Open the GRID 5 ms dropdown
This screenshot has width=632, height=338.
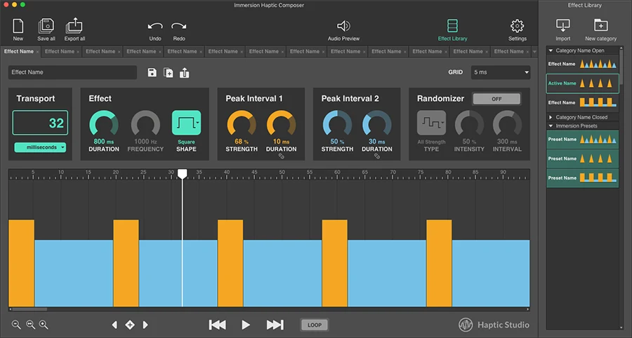click(x=501, y=72)
